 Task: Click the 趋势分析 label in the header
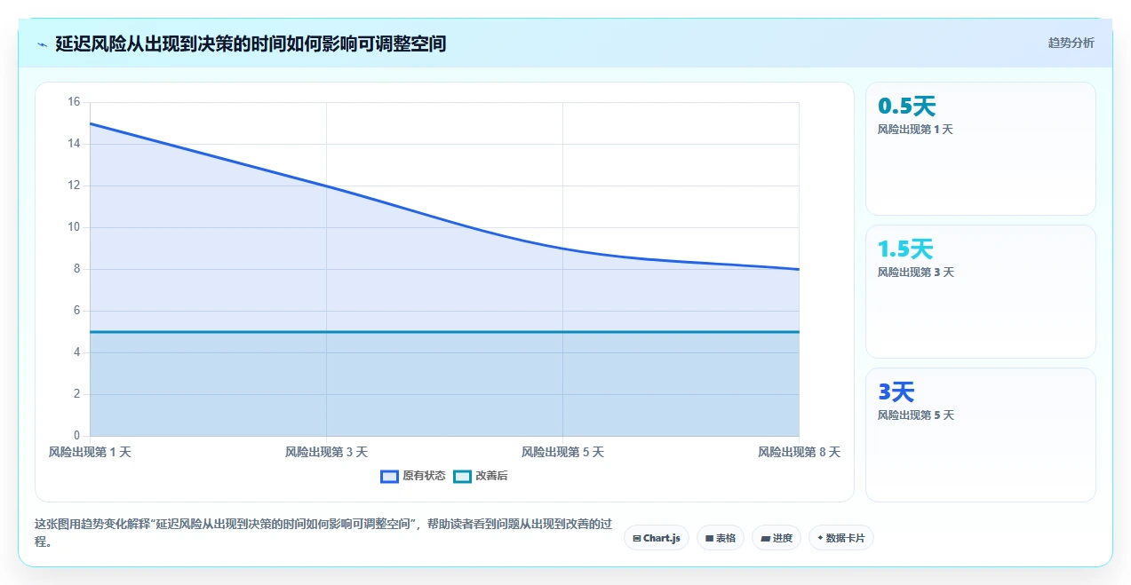click(1071, 43)
